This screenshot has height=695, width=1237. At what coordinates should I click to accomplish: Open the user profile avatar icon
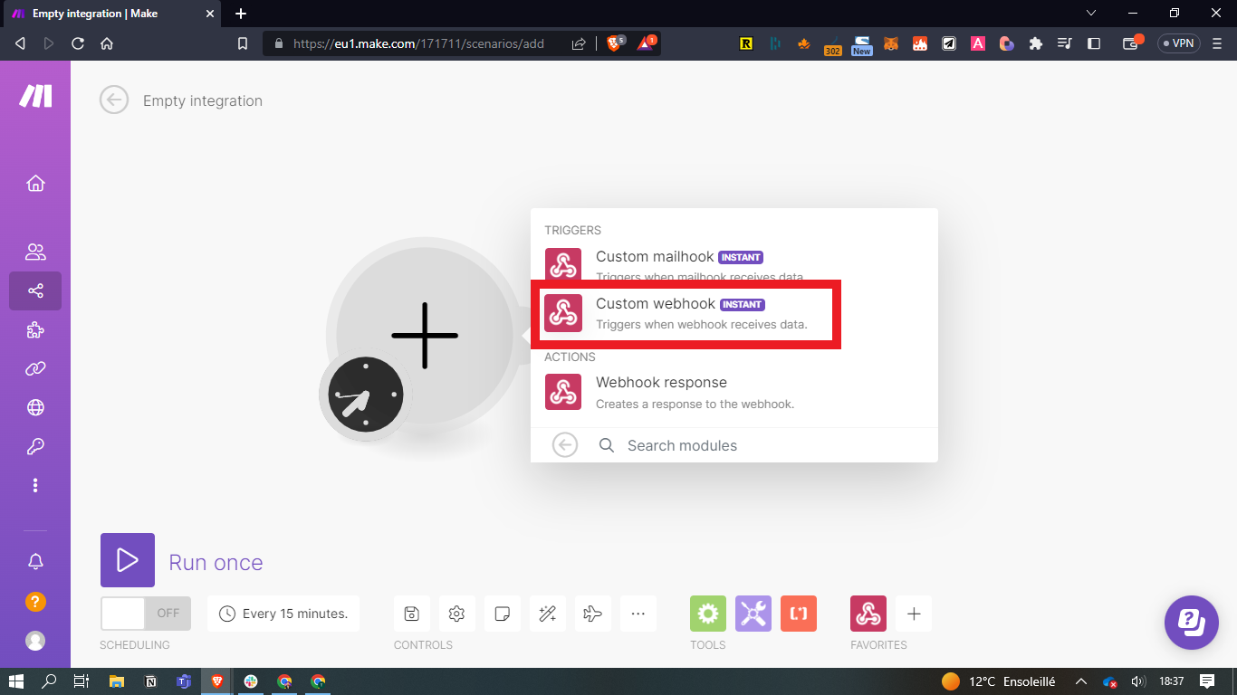point(35,640)
